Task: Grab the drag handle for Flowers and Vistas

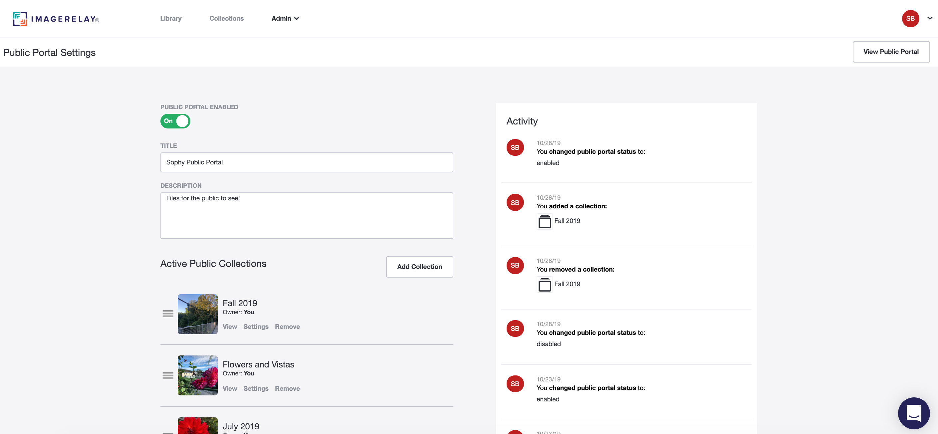Action: (x=168, y=375)
